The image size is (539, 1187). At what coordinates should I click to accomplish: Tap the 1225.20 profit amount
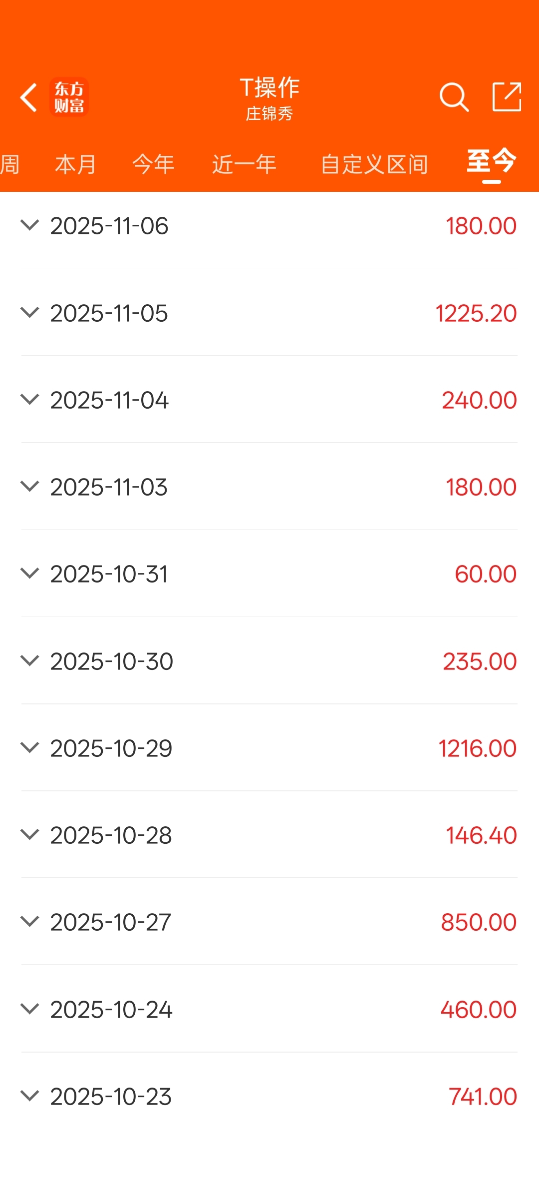(x=476, y=313)
